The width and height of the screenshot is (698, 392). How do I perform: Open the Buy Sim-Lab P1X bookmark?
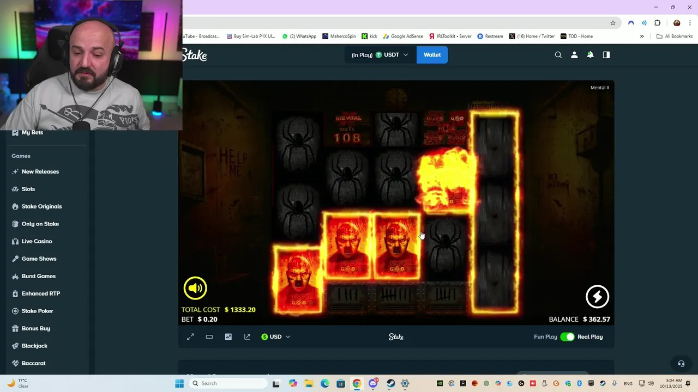[x=251, y=36]
